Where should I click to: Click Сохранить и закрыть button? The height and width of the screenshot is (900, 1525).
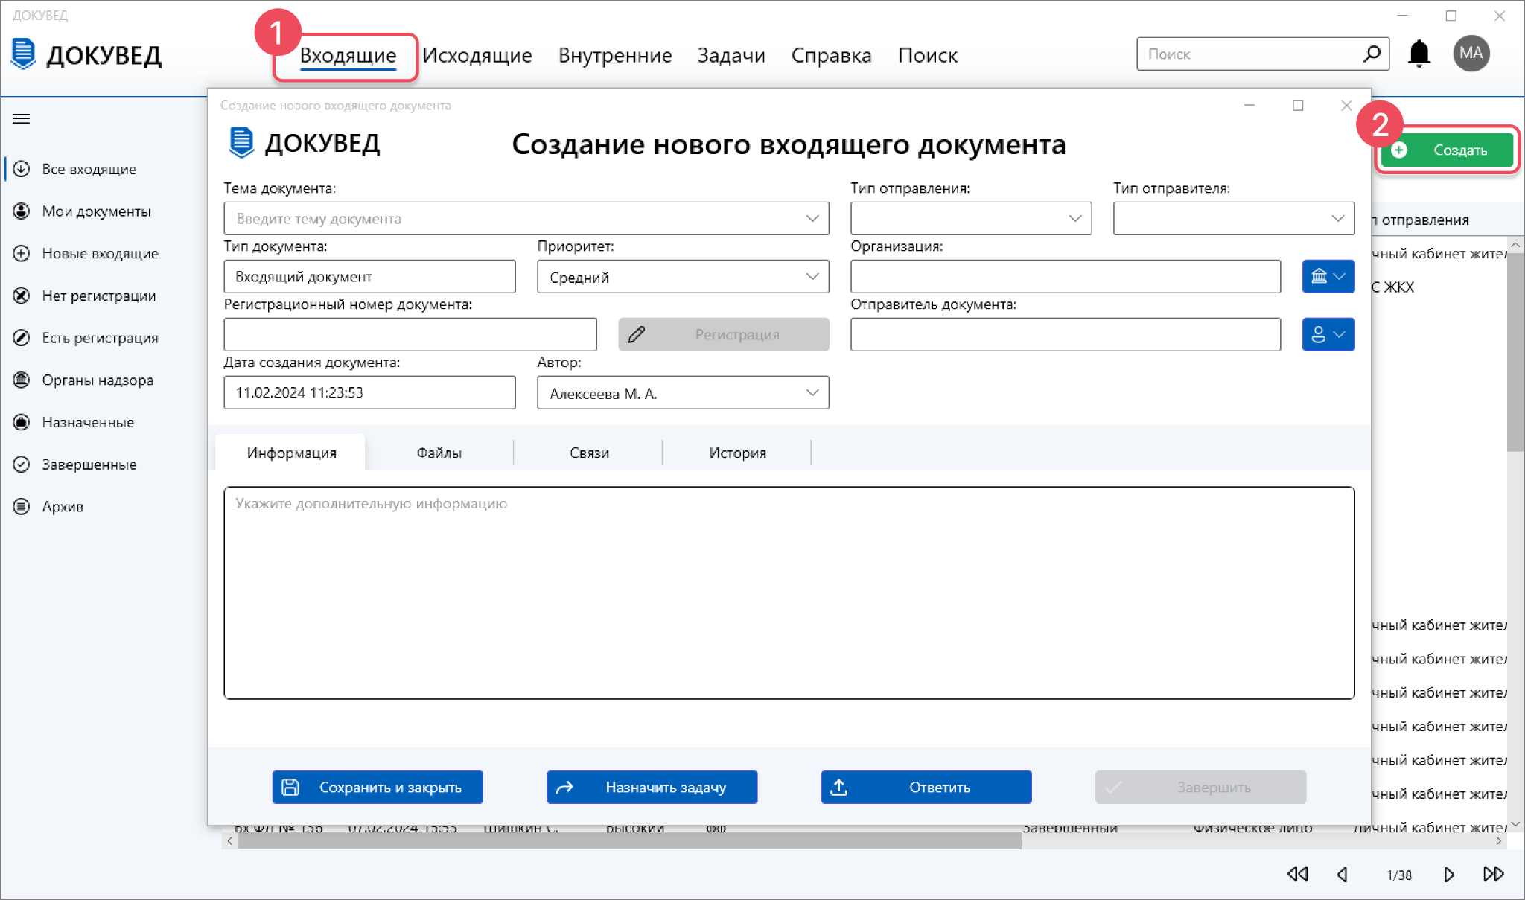point(378,787)
